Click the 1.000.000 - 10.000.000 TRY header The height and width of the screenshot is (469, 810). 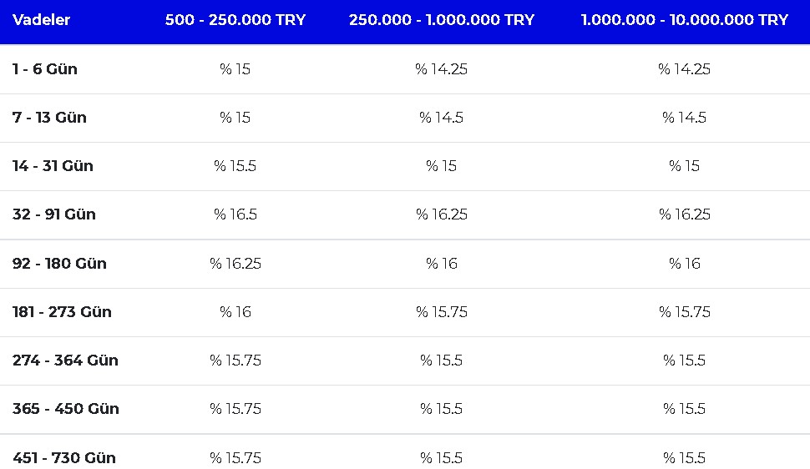tap(685, 20)
